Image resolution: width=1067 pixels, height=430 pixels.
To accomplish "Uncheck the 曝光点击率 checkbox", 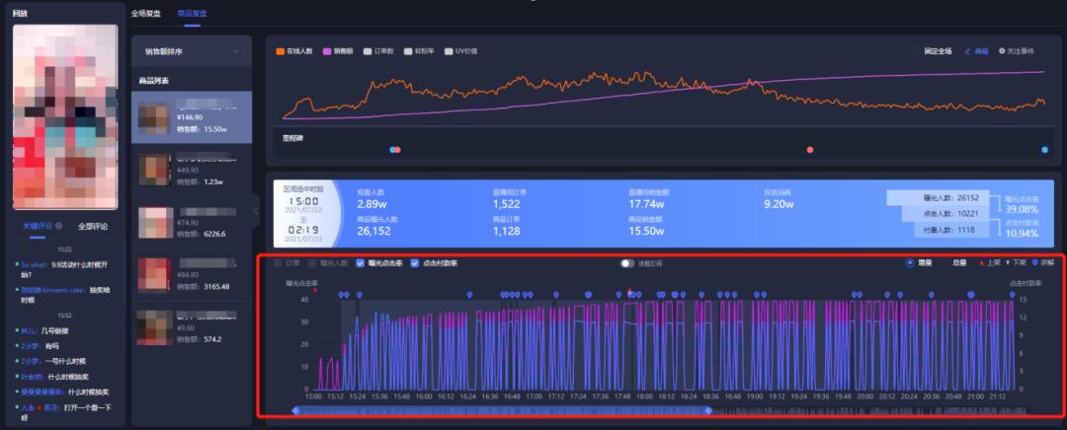I will click(361, 263).
